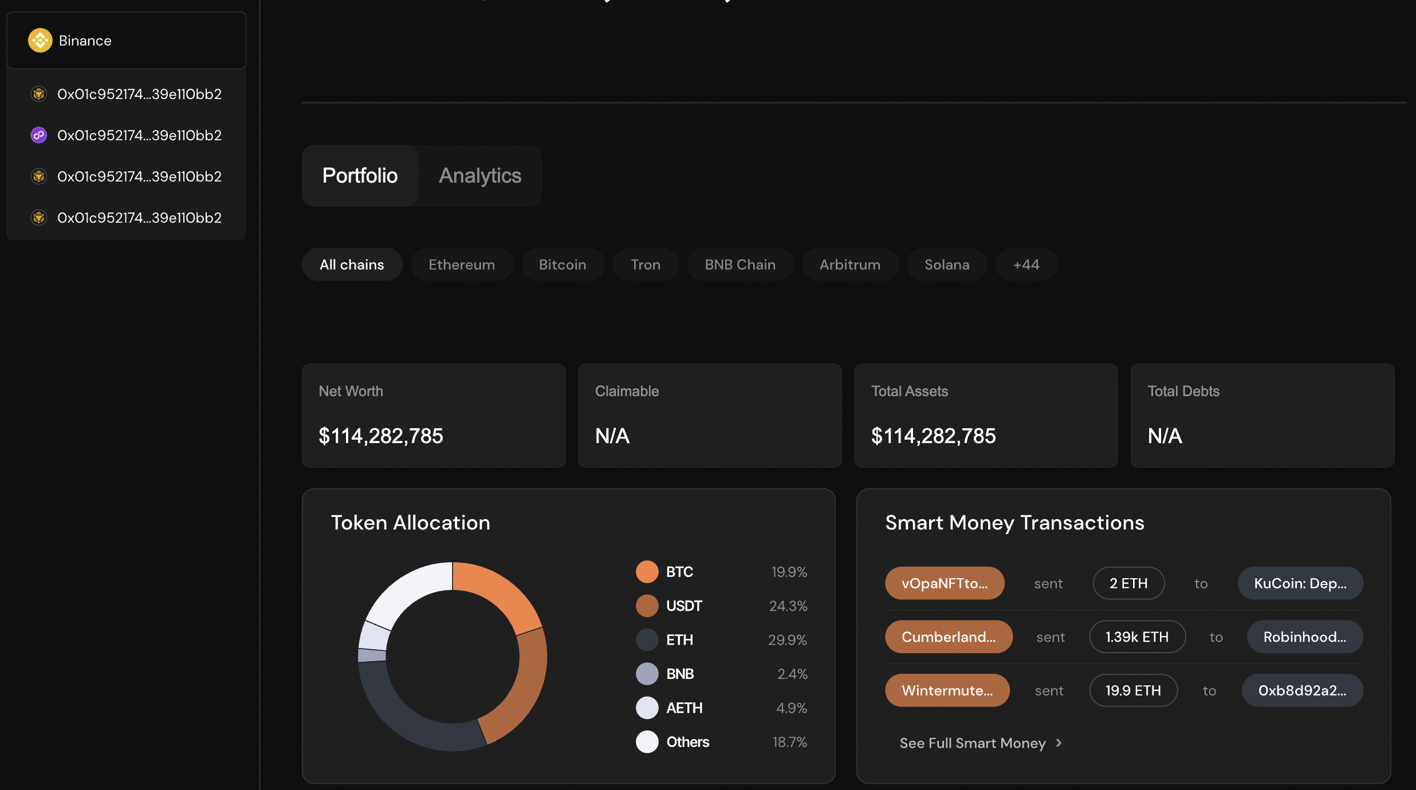Select the All chains filter
This screenshot has width=1416, height=790.
pyautogui.click(x=352, y=264)
